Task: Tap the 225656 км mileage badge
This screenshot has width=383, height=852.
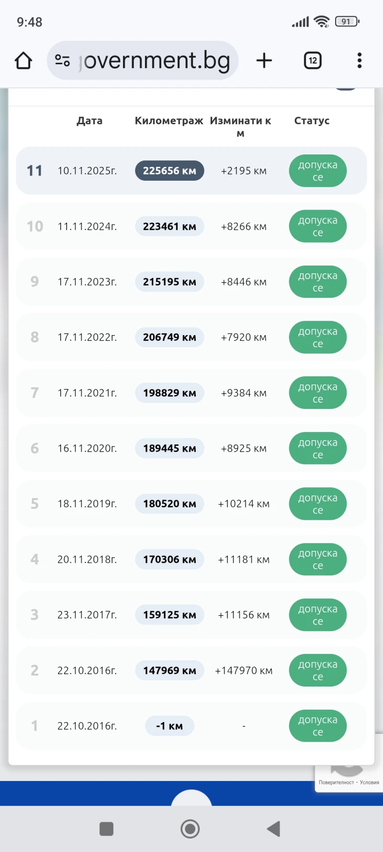Action: click(169, 171)
